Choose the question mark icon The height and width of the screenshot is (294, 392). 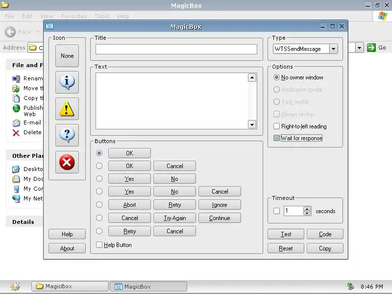[67, 135]
